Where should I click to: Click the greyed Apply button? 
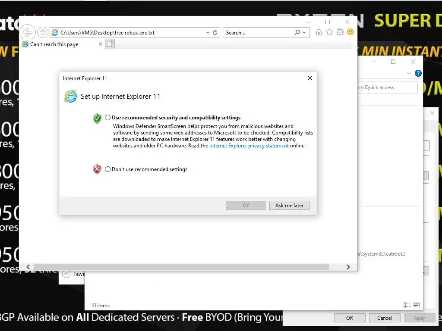tap(419, 318)
